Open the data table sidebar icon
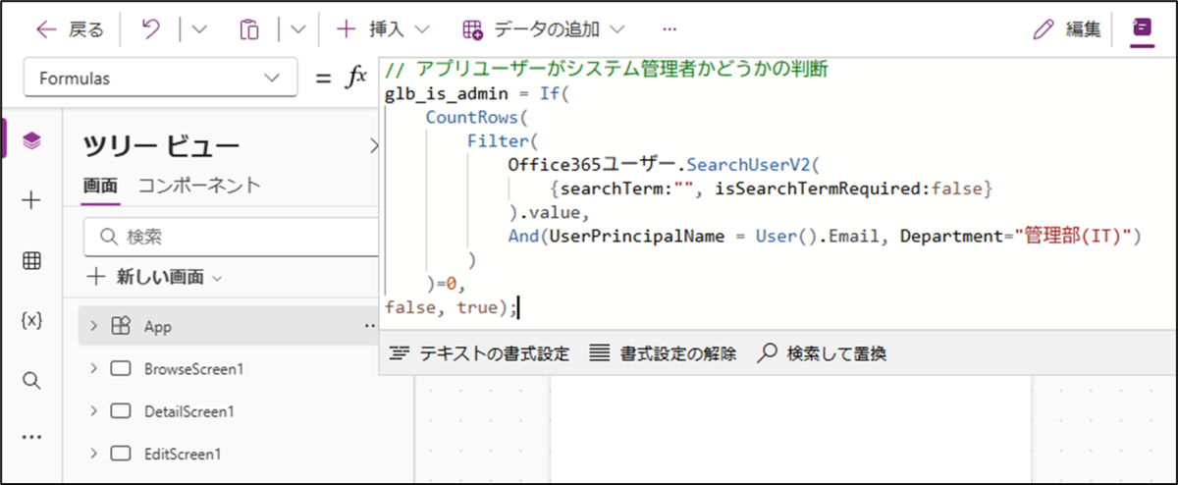 pyautogui.click(x=31, y=261)
